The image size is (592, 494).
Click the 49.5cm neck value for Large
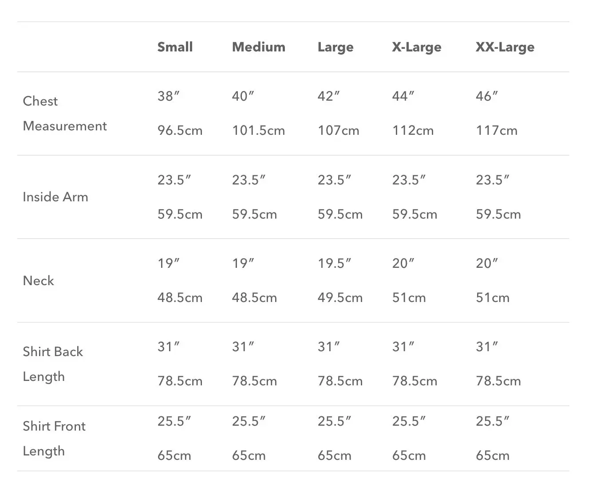(x=340, y=298)
